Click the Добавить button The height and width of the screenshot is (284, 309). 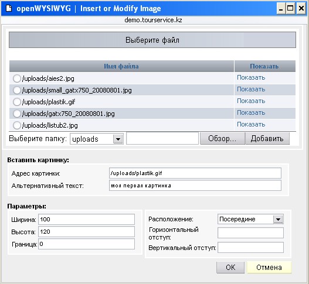[x=267, y=139]
